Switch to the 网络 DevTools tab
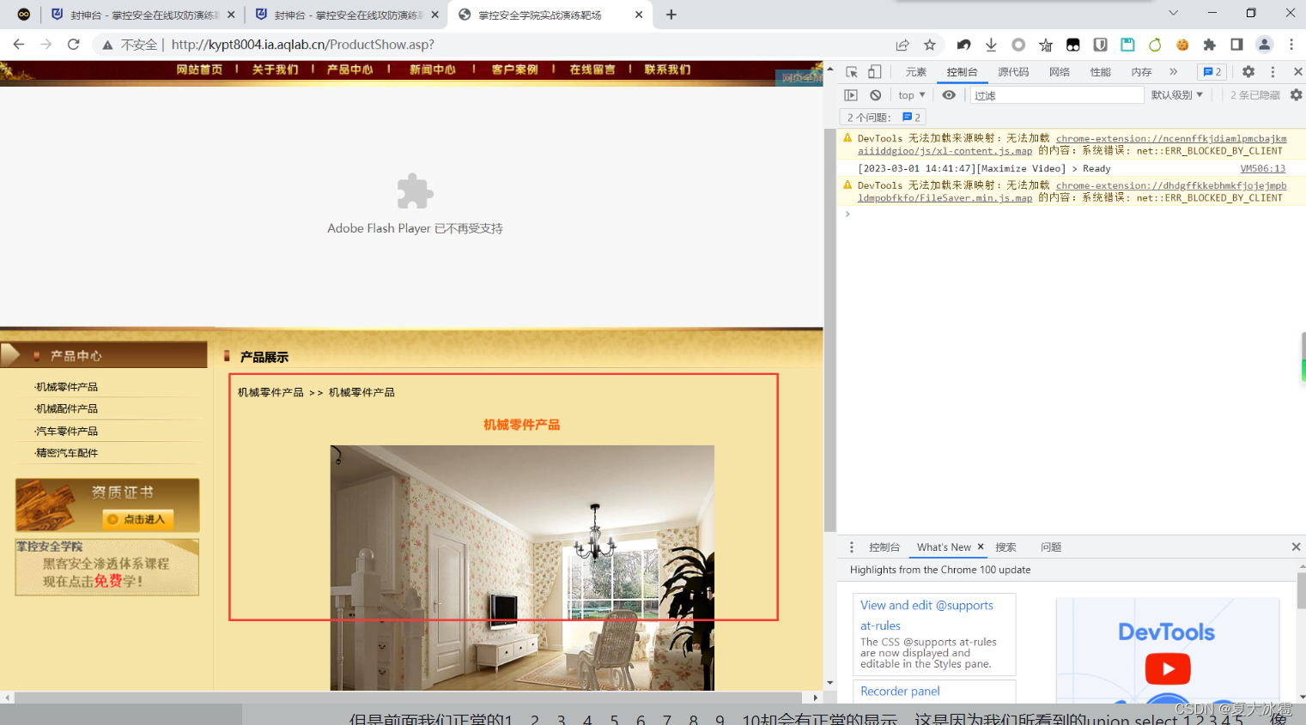 (1060, 72)
